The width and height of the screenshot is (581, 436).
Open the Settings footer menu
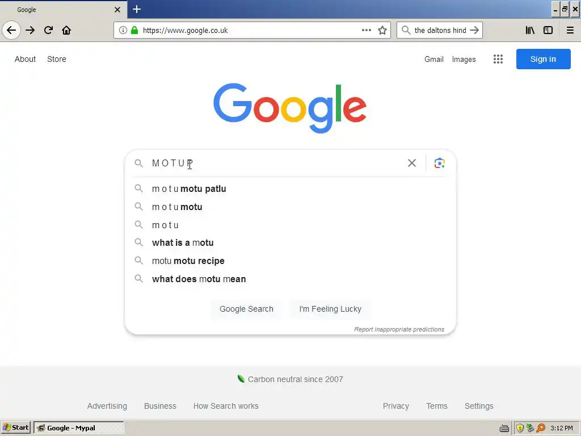[x=479, y=406]
